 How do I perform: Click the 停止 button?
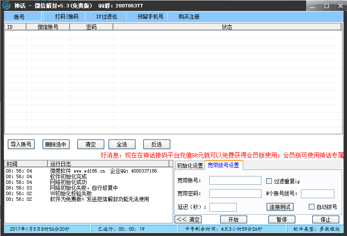click(326, 219)
